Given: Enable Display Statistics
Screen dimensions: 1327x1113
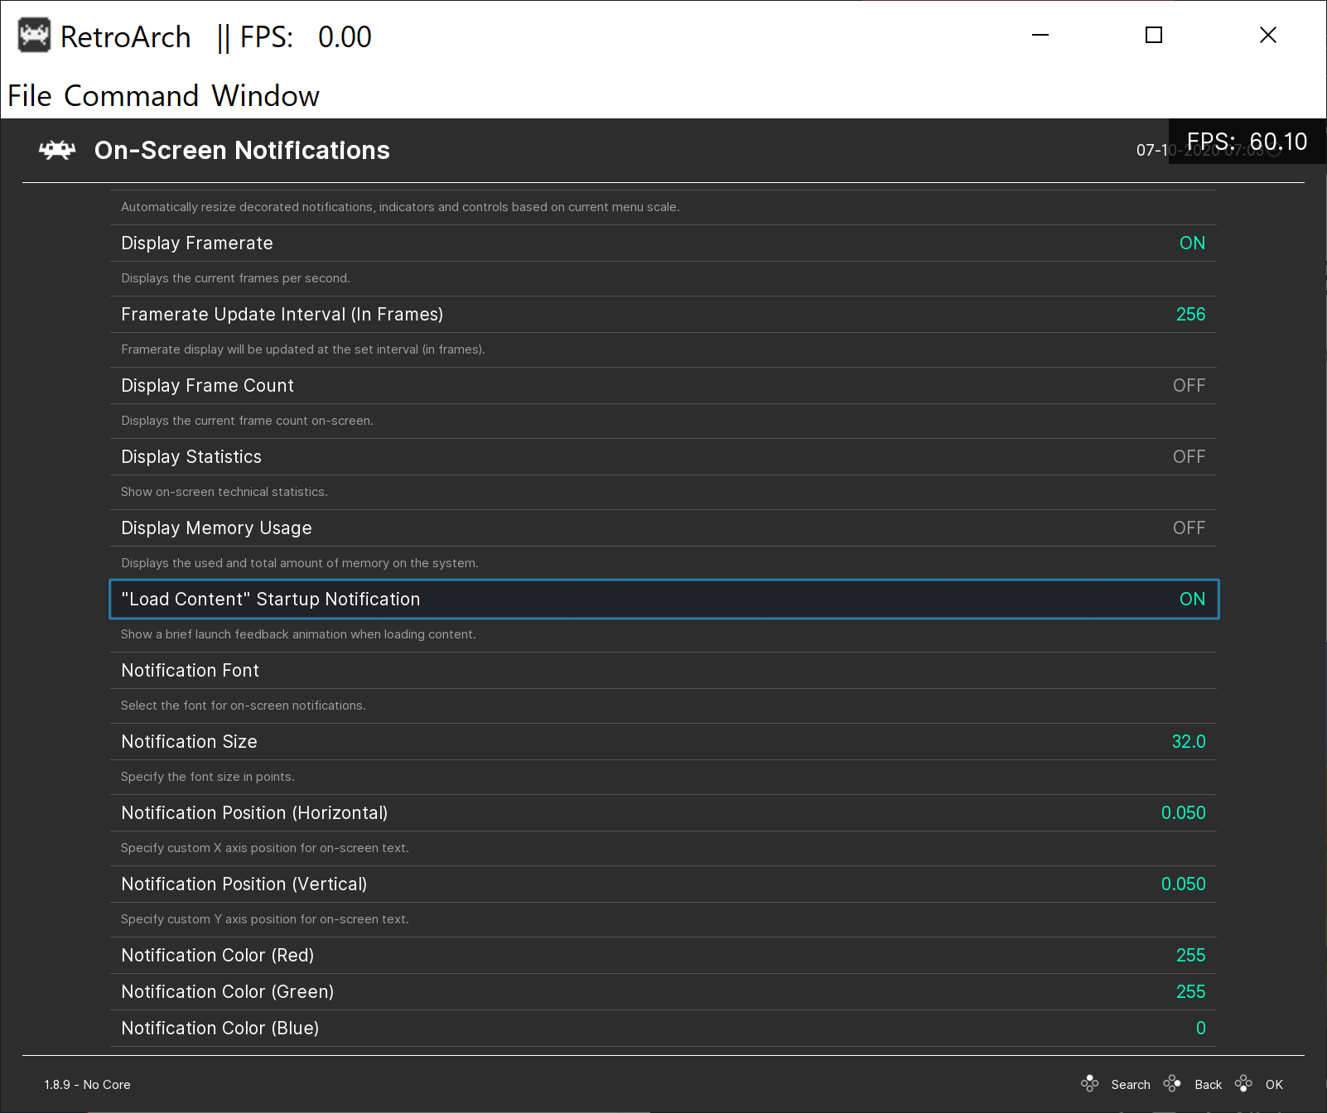Looking at the screenshot, I should (663, 456).
